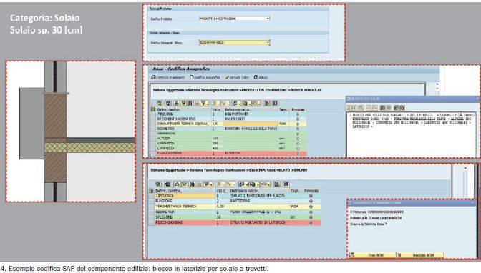Click Find binoculars icon in SOLAIO grid toolbar
This screenshot has width=481, height=273.
pyautogui.click(x=192, y=184)
